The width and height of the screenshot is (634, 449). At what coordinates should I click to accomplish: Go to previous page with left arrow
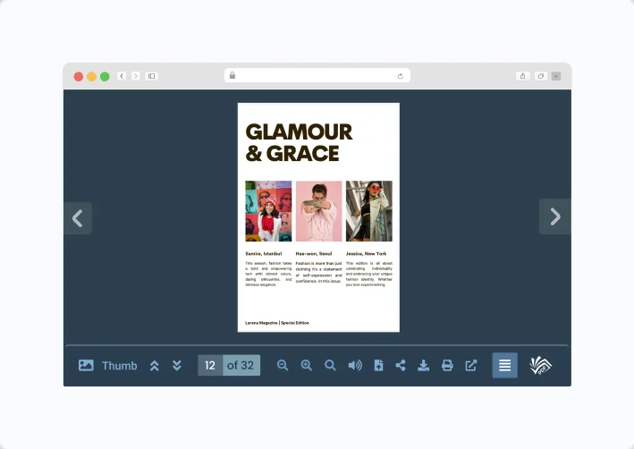78,218
